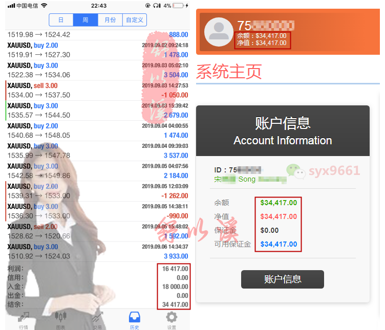Image resolution: width=385 pixels, height=330 pixels.
Task: Open the buy 3.00 trade at 2019.09.03 05:02:10
Action: tap(97, 70)
